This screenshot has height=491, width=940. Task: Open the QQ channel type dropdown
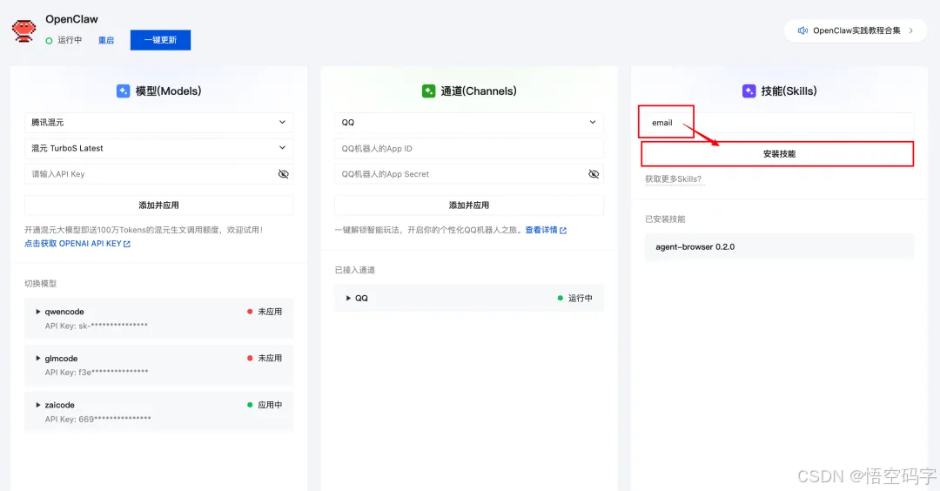coord(469,122)
